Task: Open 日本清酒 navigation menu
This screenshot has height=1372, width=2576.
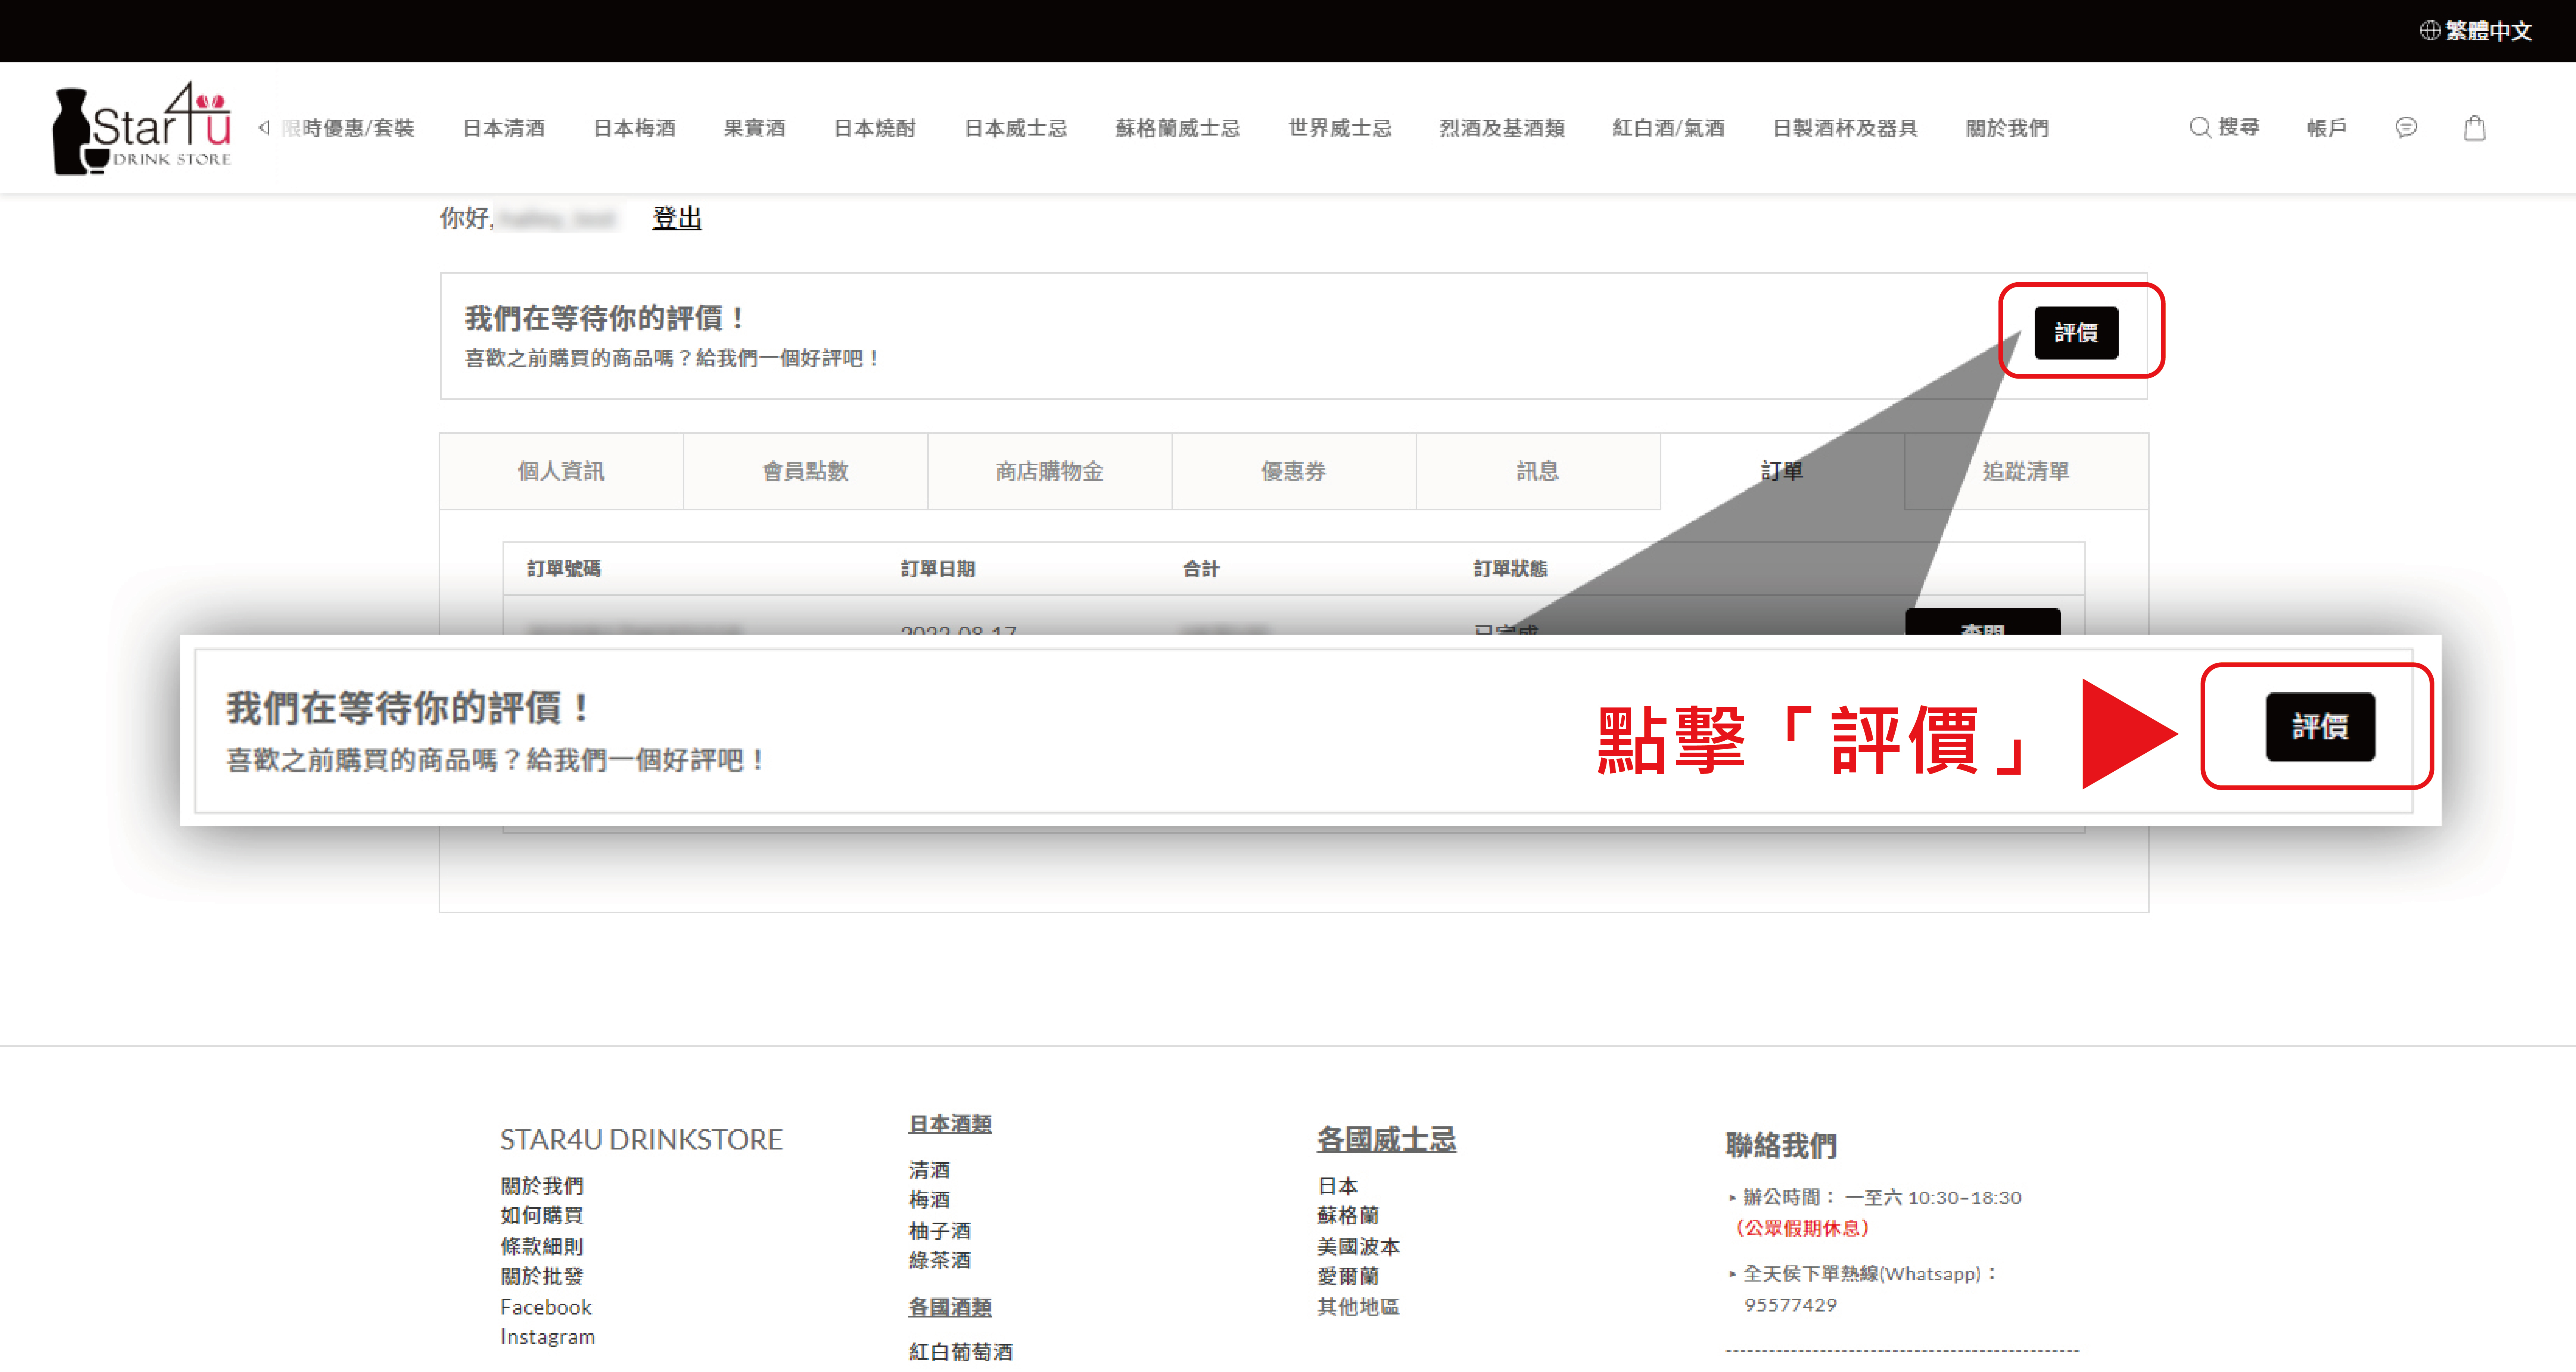Action: pyautogui.click(x=504, y=128)
